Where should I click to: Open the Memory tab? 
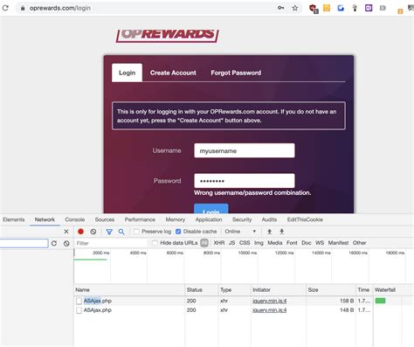click(176, 219)
